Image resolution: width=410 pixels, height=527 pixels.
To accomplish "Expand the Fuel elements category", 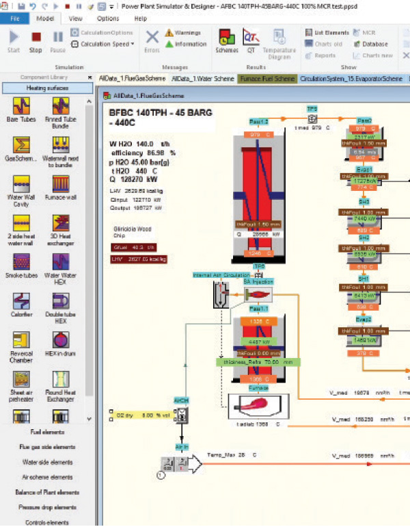I will pos(48,433).
